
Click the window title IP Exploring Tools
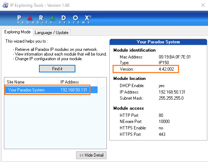pyautogui.click(x=40, y=5)
